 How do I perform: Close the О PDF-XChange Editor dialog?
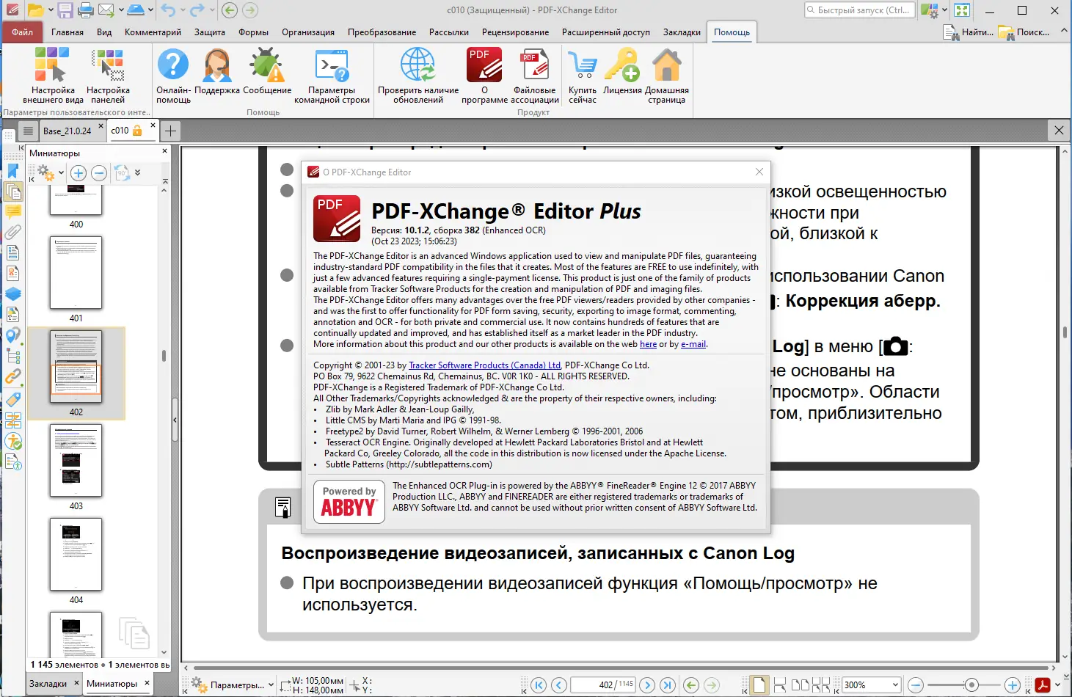point(759,172)
